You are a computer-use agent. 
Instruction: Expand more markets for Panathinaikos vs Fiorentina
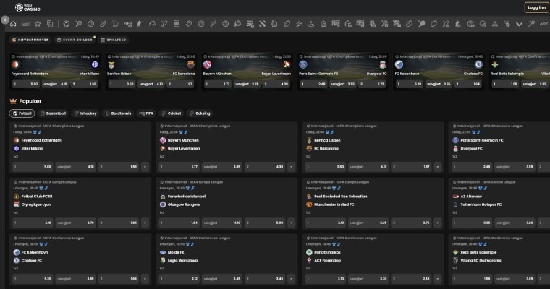438,279
